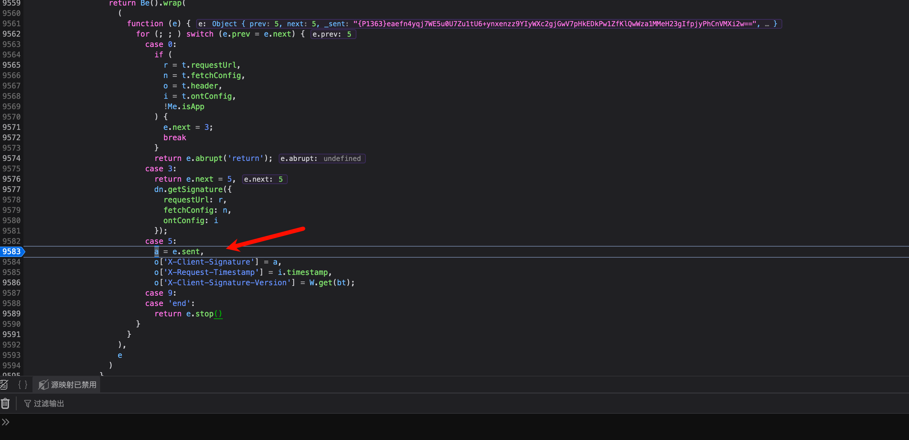
Task: Click 'i.timestamp' on line 9585
Action: click(303, 272)
